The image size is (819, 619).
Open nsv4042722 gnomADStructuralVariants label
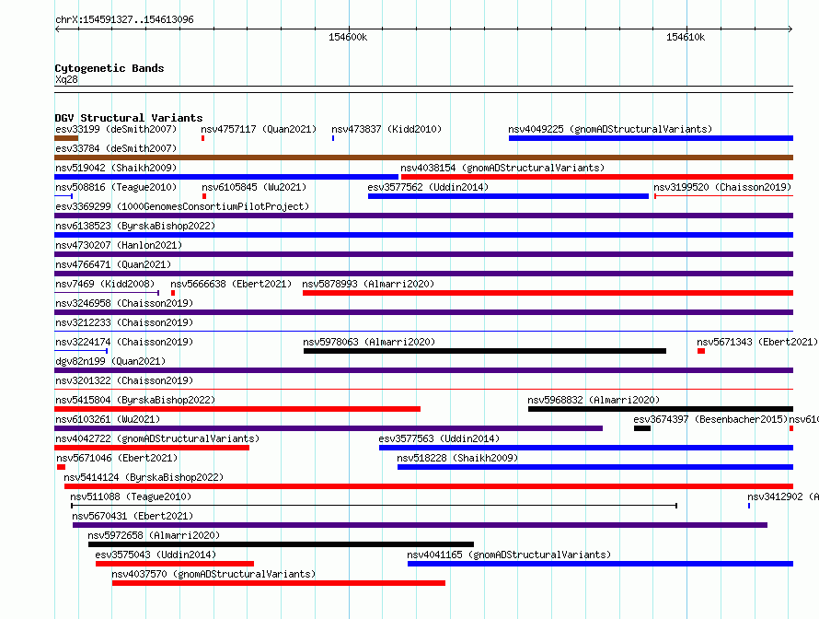[x=157, y=438]
